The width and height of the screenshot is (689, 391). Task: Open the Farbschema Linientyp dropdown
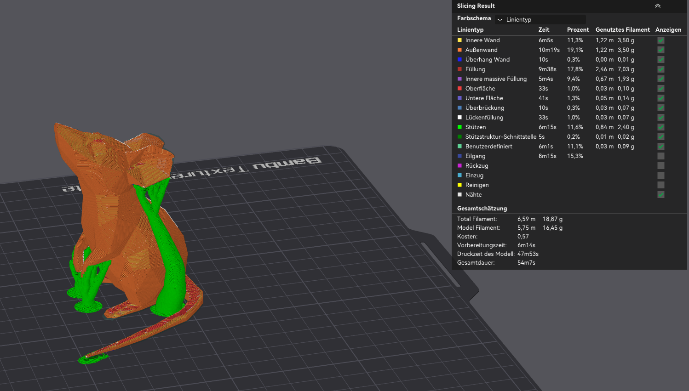[x=540, y=19]
